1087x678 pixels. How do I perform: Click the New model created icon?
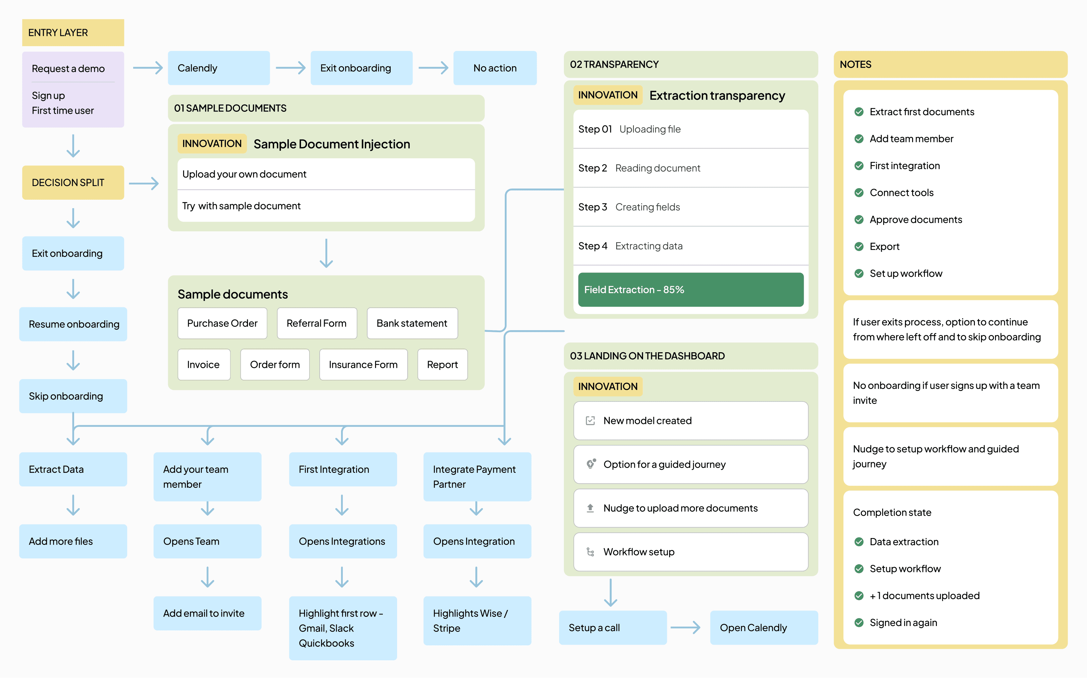click(590, 421)
